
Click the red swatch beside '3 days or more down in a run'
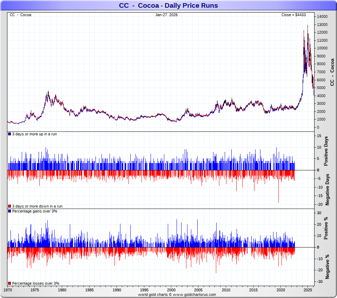point(9,206)
